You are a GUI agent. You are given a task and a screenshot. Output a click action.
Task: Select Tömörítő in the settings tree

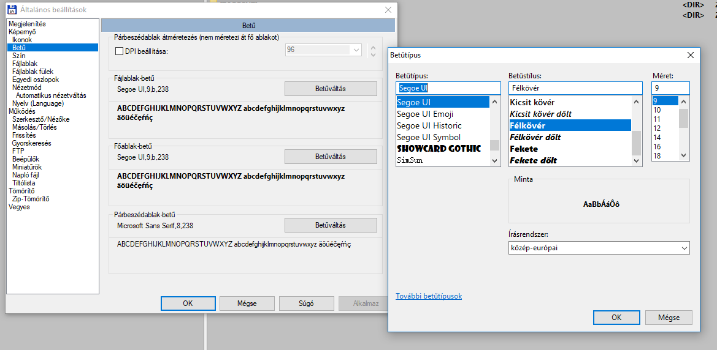pos(21,191)
